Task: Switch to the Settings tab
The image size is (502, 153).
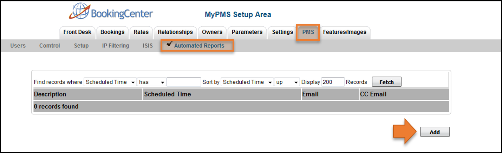Action: [x=282, y=32]
